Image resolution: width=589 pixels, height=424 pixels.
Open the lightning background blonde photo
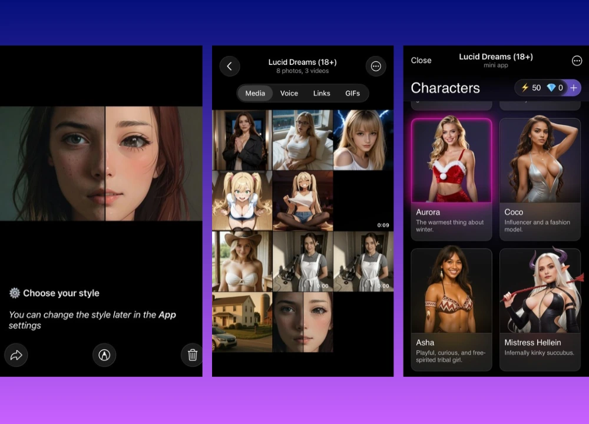click(x=363, y=140)
